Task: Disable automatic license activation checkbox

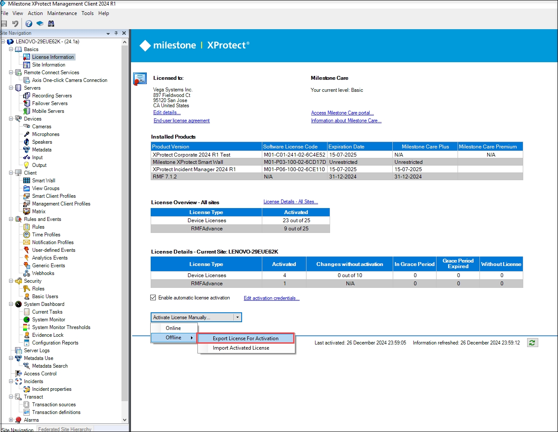Action: [153, 298]
